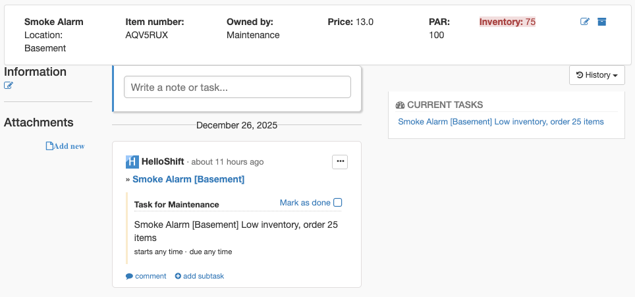Open the Smoke Alarm [Basement] link in post
The image size is (635, 297).
[188, 179]
